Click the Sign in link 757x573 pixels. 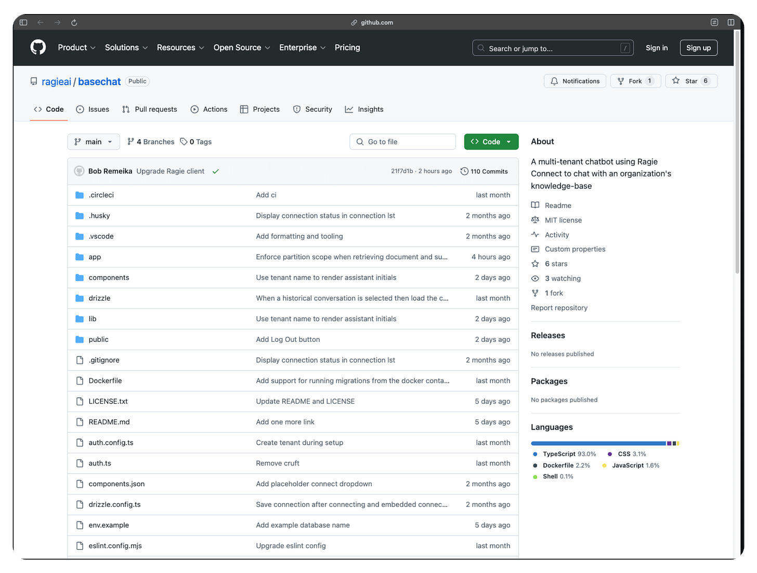tap(657, 48)
